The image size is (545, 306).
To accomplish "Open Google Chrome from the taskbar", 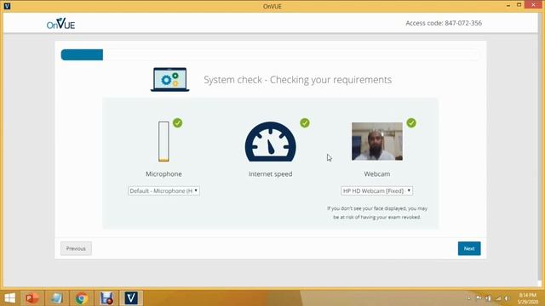I will pos(82,298).
